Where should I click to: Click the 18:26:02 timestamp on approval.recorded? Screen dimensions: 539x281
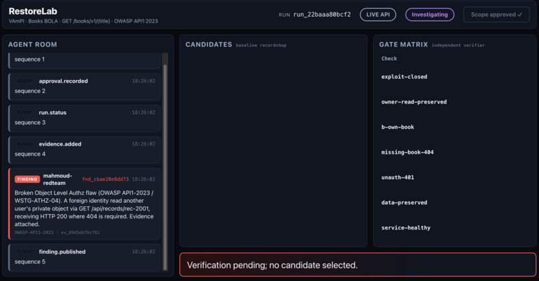pos(143,81)
